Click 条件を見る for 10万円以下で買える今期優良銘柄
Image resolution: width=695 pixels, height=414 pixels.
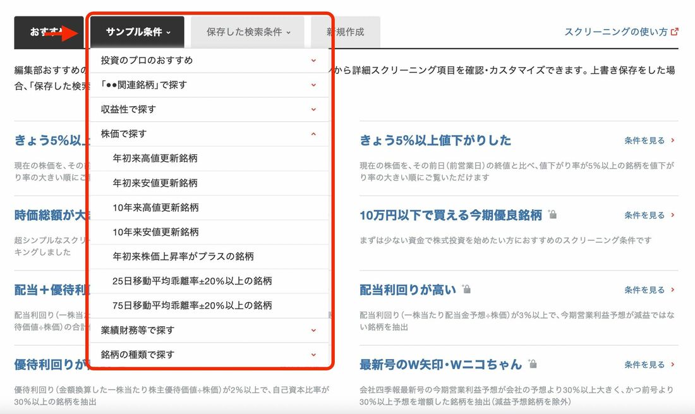tap(650, 216)
